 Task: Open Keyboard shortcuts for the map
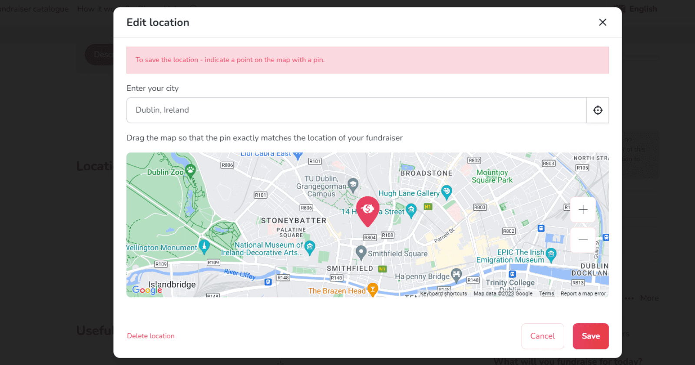coord(443,294)
